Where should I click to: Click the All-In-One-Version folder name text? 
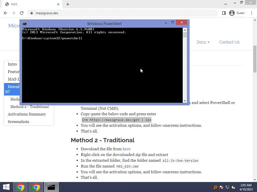[180, 161]
